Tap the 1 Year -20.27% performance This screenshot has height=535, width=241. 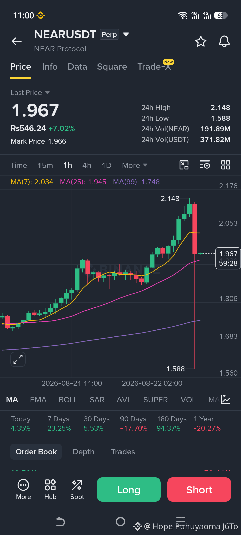click(x=207, y=424)
